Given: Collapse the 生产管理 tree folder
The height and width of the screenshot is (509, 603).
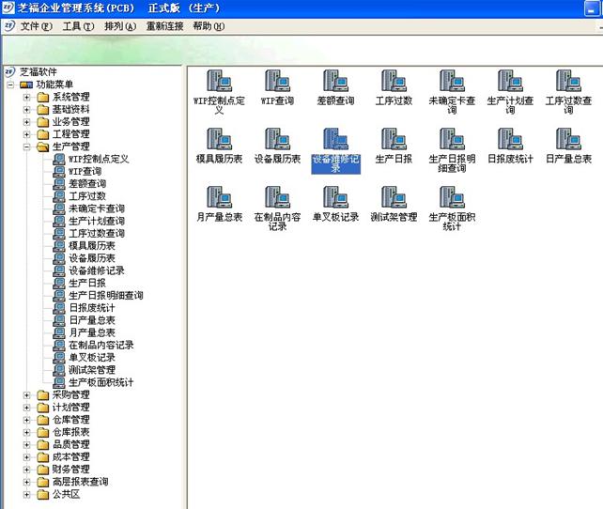Looking at the screenshot, I should [27, 147].
